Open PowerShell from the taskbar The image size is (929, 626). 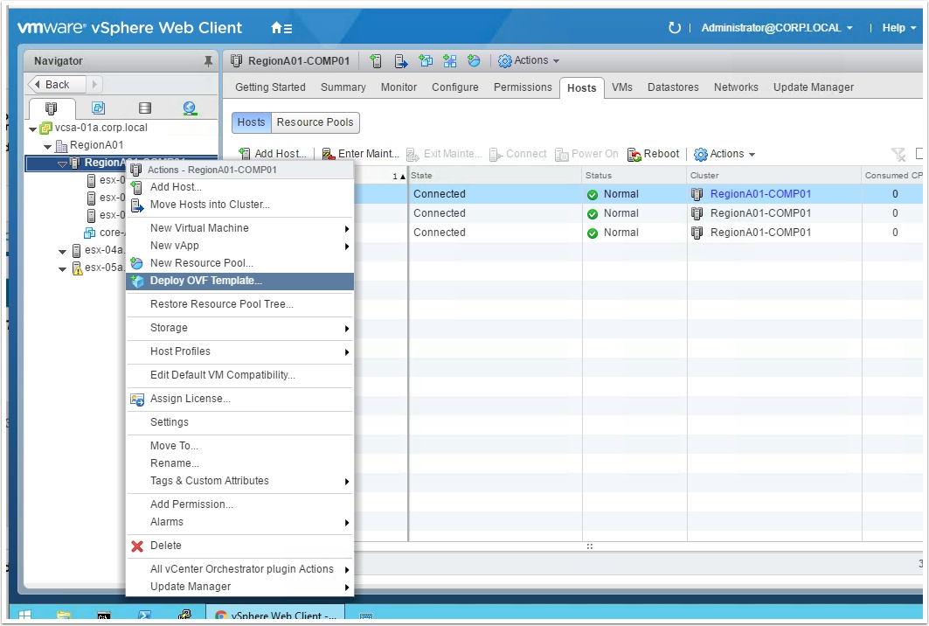pos(144,616)
